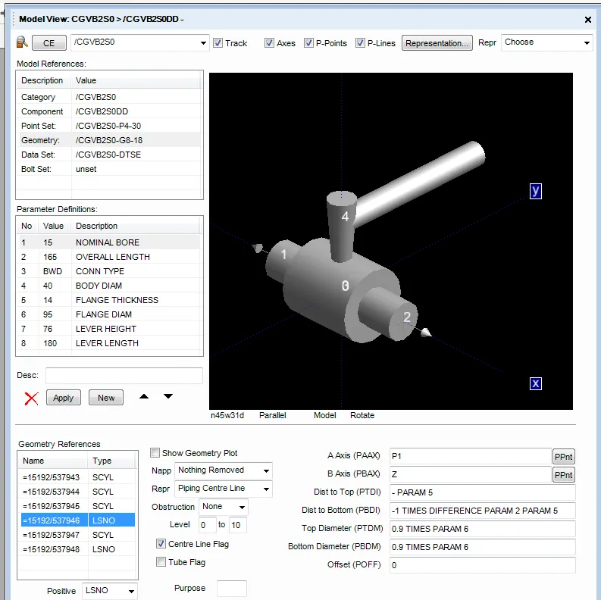Disable the Track checkbox

point(218,43)
